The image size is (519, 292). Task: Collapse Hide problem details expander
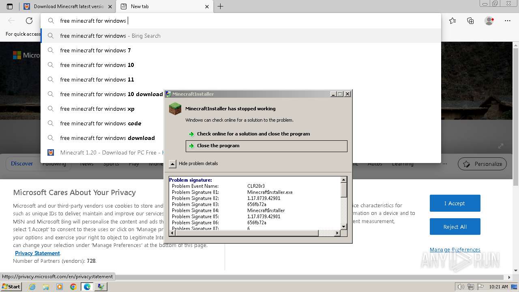(x=172, y=163)
